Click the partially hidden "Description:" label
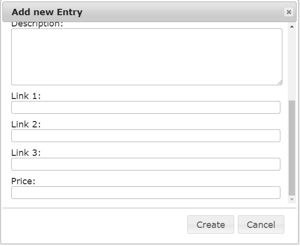This screenshot has width=300, height=246. [x=37, y=25]
